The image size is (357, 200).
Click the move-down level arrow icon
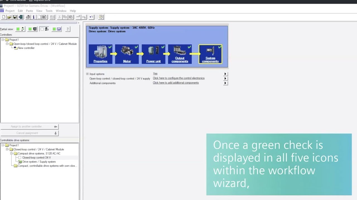coord(84,17)
